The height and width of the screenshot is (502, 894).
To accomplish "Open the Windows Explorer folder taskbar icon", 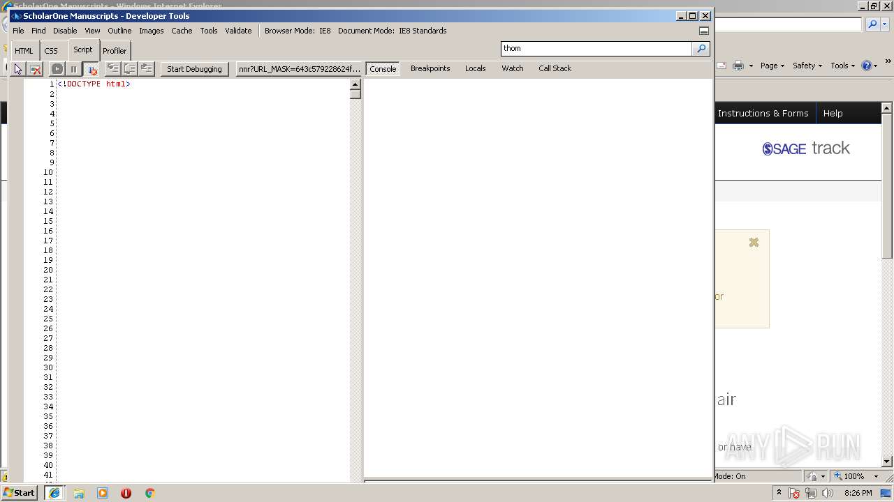I will [x=79, y=493].
